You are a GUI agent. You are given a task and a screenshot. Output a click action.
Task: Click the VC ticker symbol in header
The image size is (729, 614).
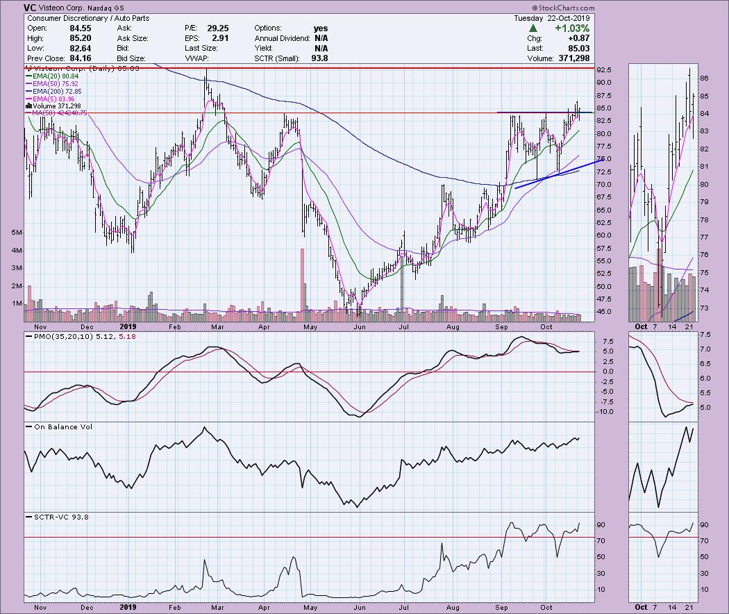pos(29,8)
